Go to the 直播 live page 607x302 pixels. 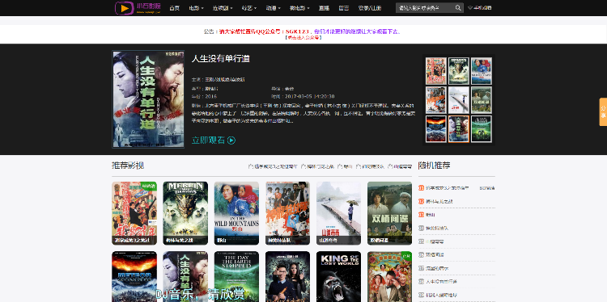(324, 8)
